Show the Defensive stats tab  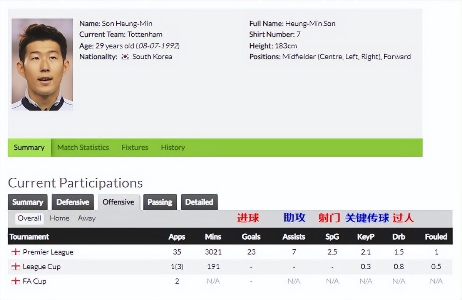tap(73, 202)
